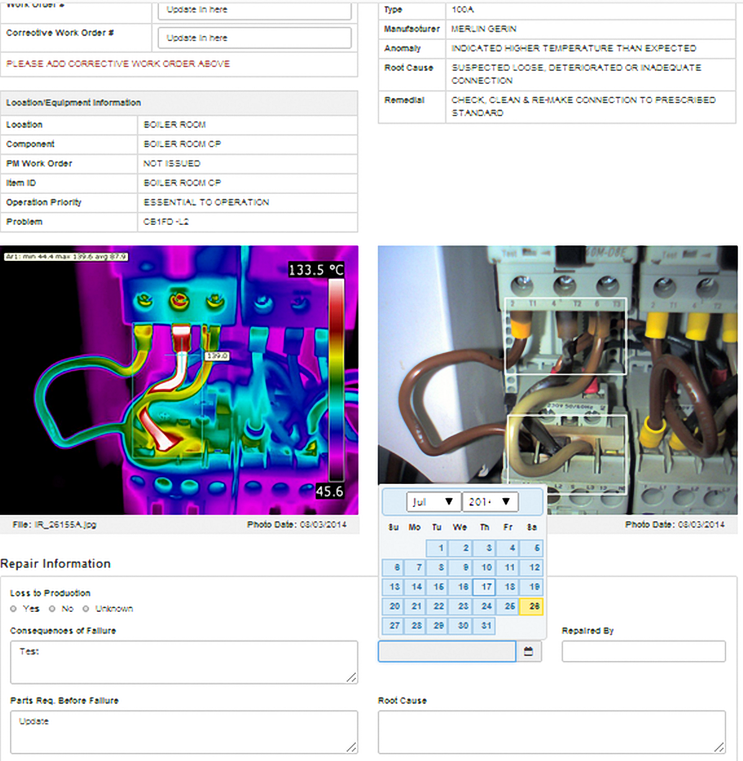Click the PM Work Order value NOT ISSUED
This screenshot has width=743, height=761.
pos(172,163)
